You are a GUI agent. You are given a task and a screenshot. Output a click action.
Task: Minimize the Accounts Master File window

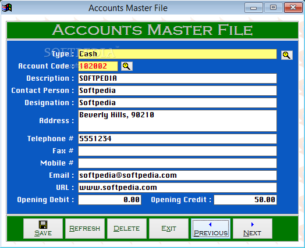point(253,8)
